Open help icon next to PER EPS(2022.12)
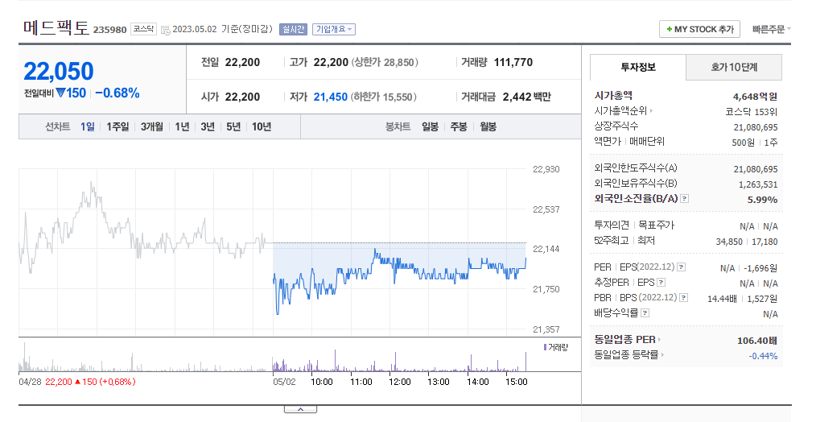The image size is (816, 422). click(x=682, y=267)
